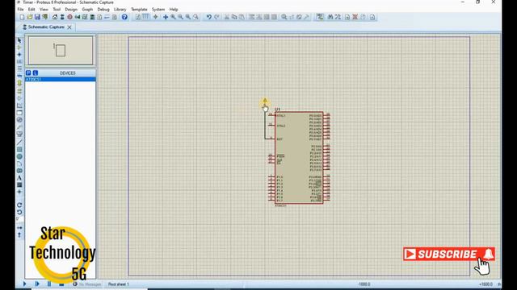Open the Tool menu
This screenshot has height=290, width=517.
tap(57, 9)
